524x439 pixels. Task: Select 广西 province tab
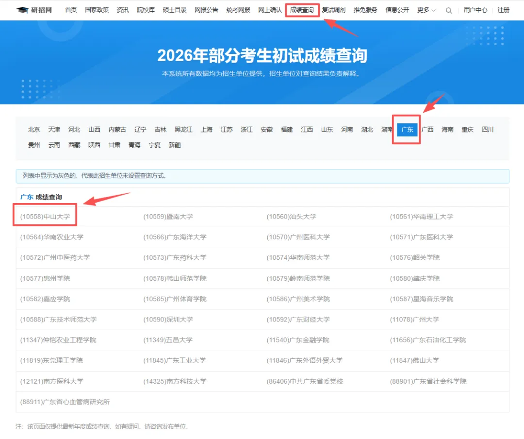[427, 130]
